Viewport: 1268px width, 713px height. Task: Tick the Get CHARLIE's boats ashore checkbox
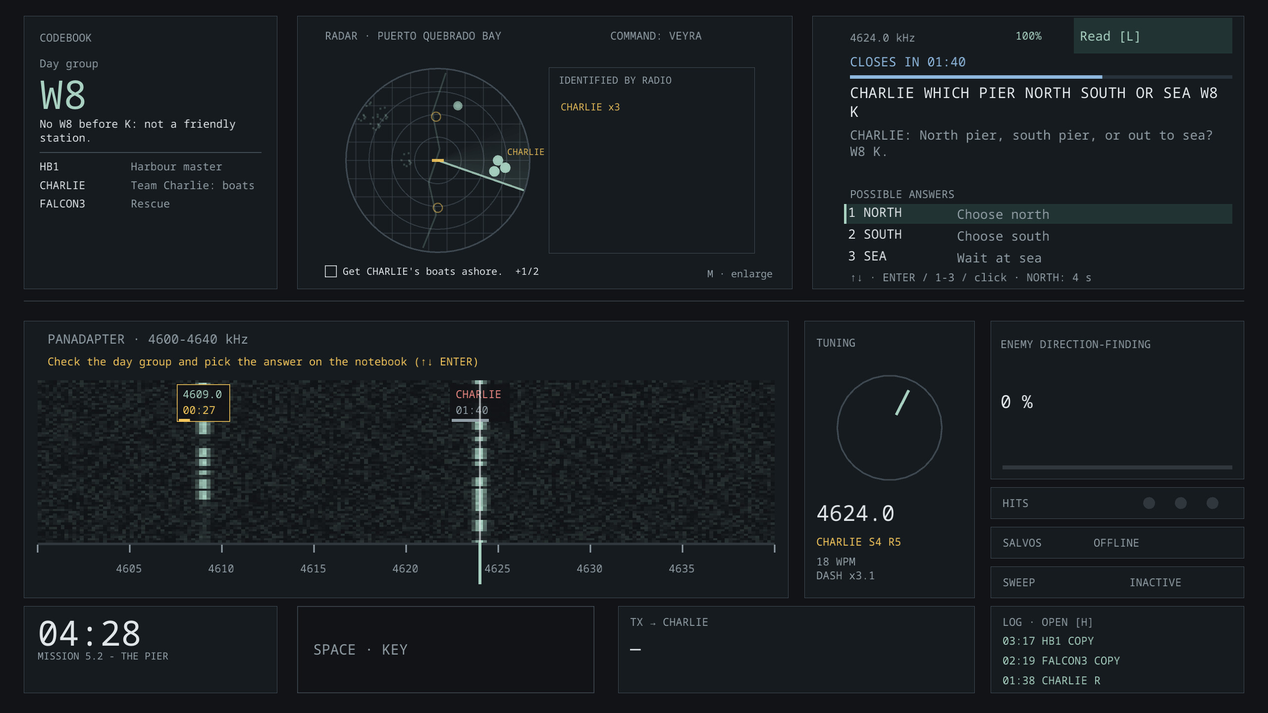point(331,271)
